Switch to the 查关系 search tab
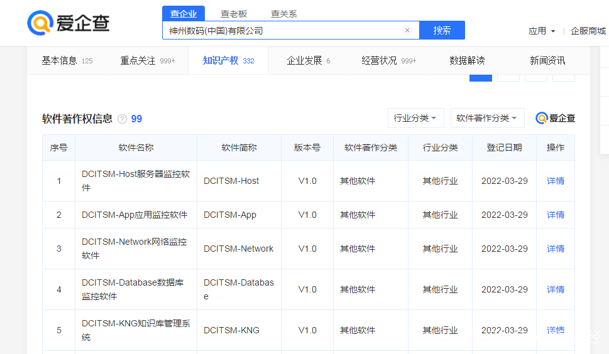This screenshot has width=609, height=354. pyautogui.click(x=284, y=14)
